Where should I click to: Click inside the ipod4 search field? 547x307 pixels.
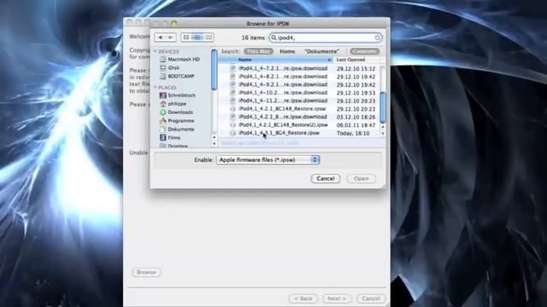pos(326,38)
